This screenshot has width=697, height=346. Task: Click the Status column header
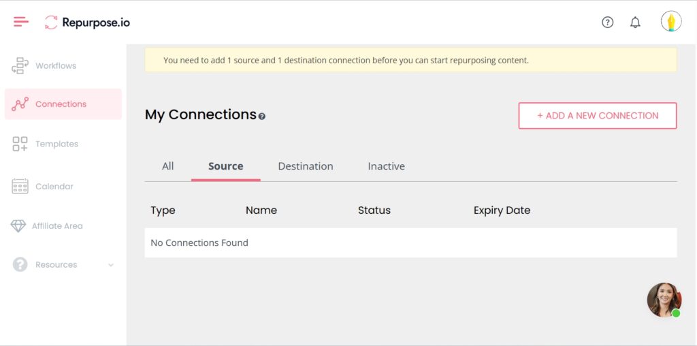click(374, 210)
